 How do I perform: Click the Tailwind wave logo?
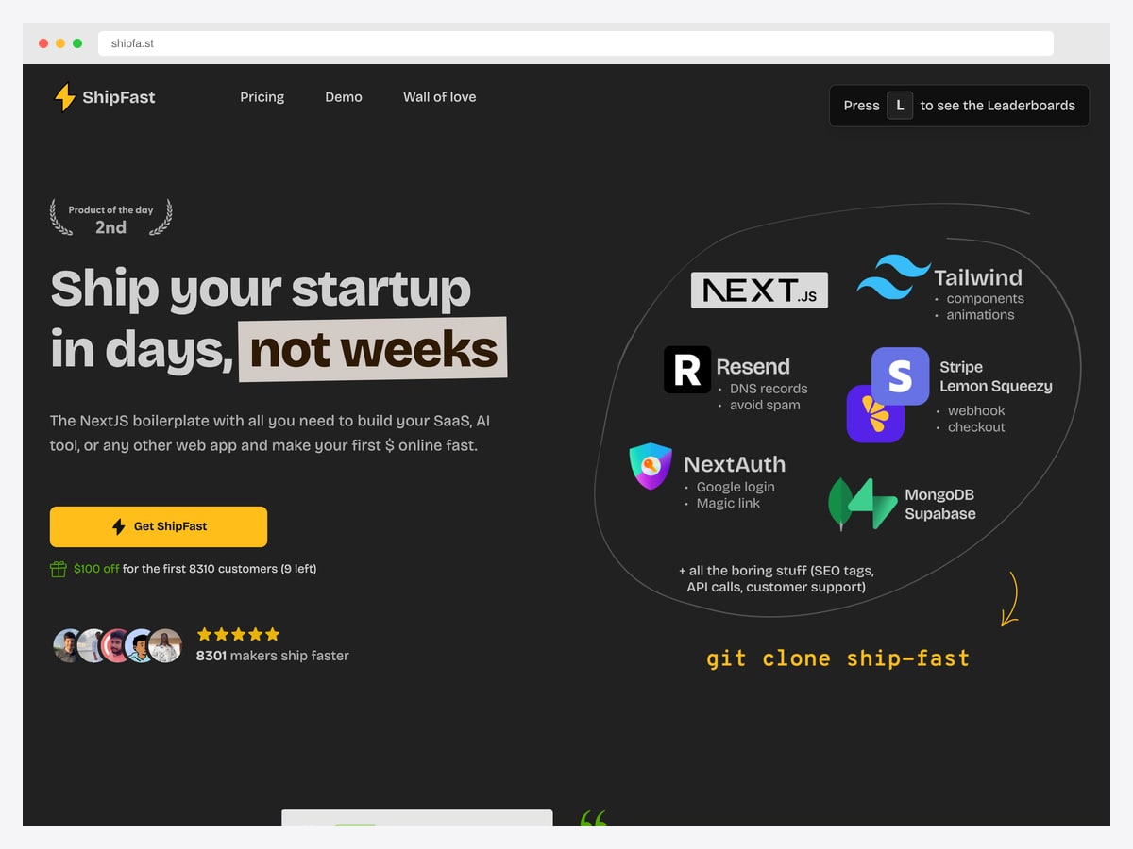tap(893, 277)
